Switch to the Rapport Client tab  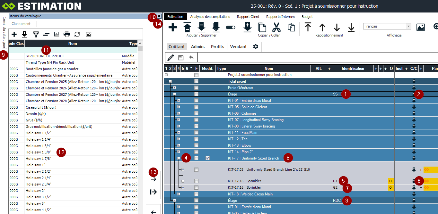click(248, 17)
